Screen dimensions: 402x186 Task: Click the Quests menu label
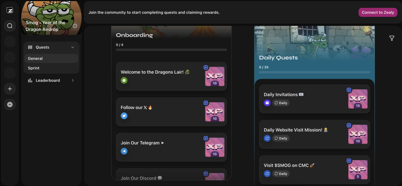click(42, 47)
